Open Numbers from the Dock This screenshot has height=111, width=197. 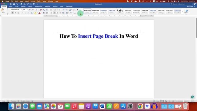click(109, 106)
